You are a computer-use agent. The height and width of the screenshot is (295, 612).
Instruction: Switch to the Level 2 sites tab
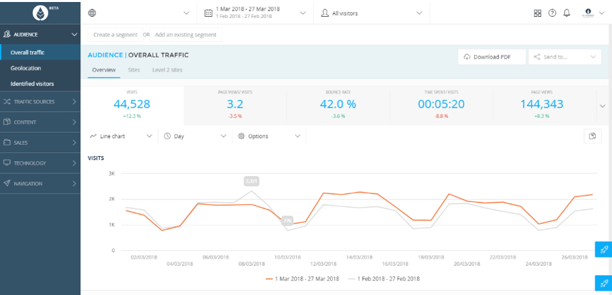pos(167,70)
